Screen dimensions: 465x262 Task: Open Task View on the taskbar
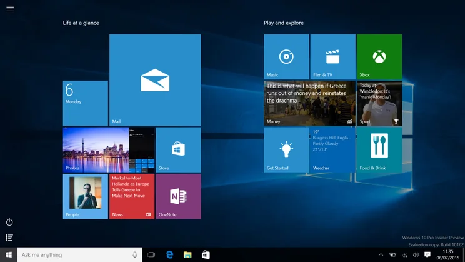151,255
